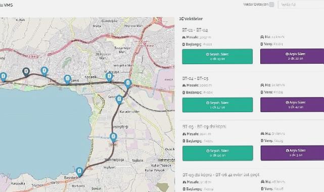Toggle the Vektör Detayları checkbox

271,5
